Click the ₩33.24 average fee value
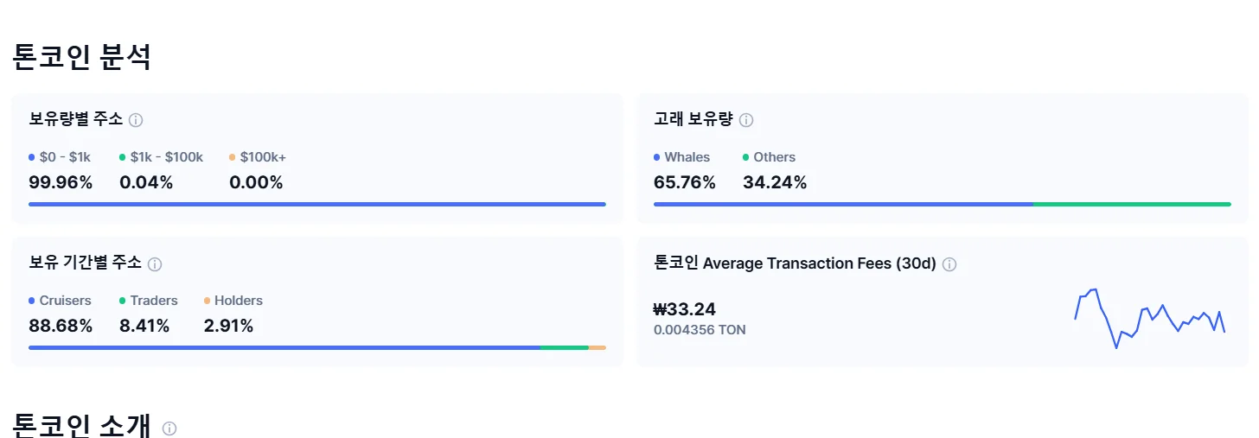 point(685,309)
